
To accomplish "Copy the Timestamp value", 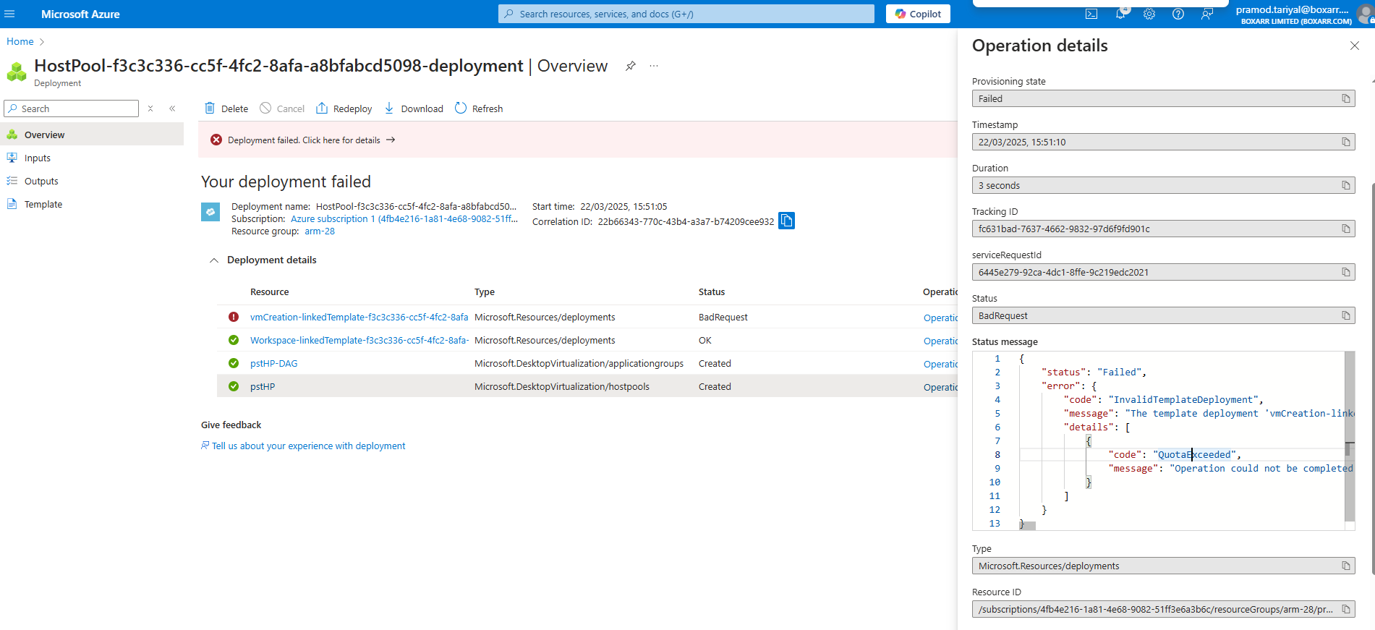I will (1346, 142).
